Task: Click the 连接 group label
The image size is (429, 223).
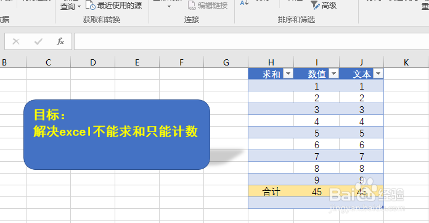Action: [x=192, y=20]
